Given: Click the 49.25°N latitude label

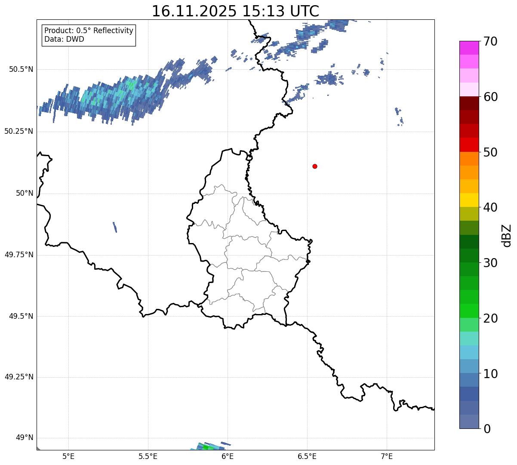Looking at the screenshot, I should click(19, 377).
